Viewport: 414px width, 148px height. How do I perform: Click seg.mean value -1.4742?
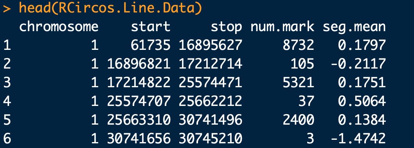pos(358,139)
